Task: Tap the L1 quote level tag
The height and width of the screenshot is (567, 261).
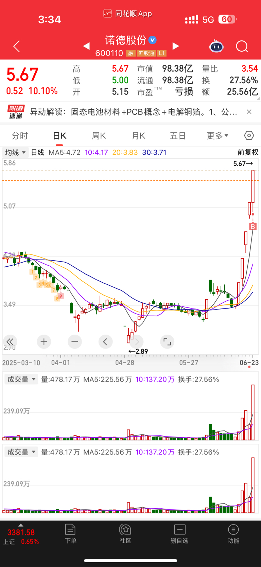Action: [x=162, y=53]
